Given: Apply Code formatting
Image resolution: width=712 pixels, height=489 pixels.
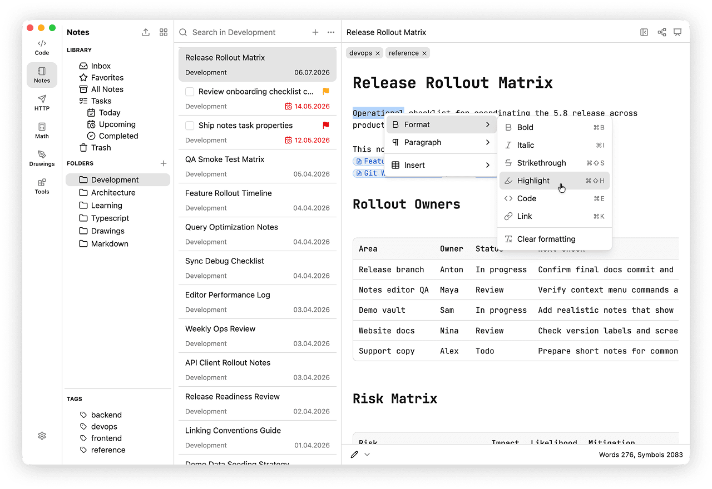Looking at the screenshot, I should [555, 198].
